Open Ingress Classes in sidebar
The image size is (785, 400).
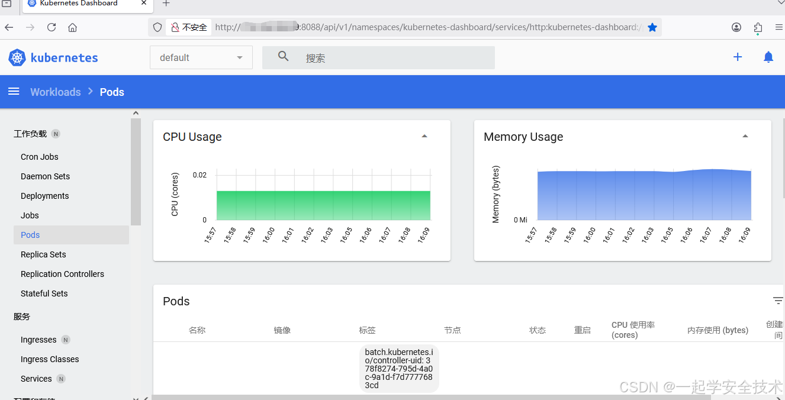[50, 359]
